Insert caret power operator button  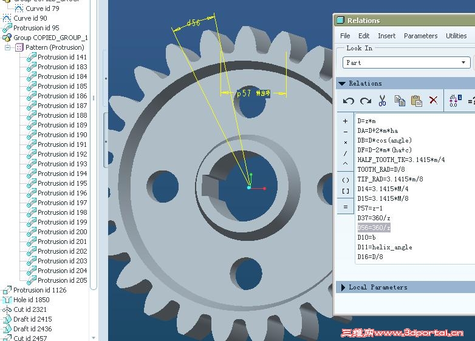[346, 164]
